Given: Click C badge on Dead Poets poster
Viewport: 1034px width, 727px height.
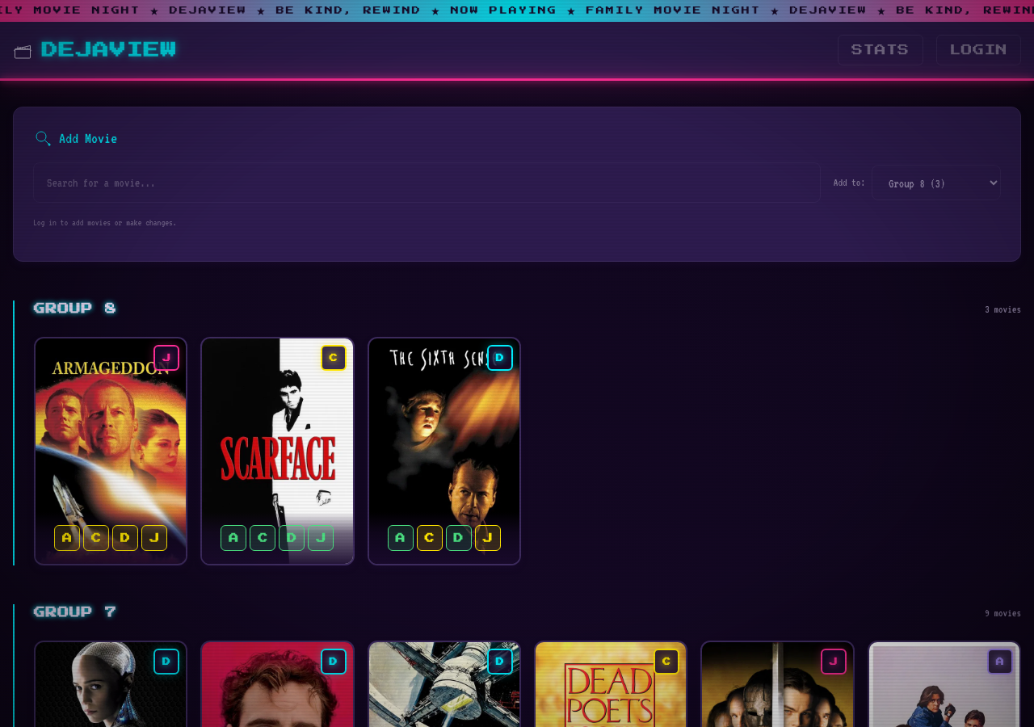Looking at the screenshot, I should point(666,662).
